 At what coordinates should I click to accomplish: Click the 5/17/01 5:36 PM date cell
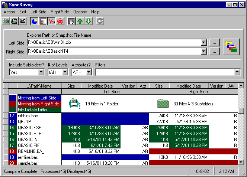point(189,122)
